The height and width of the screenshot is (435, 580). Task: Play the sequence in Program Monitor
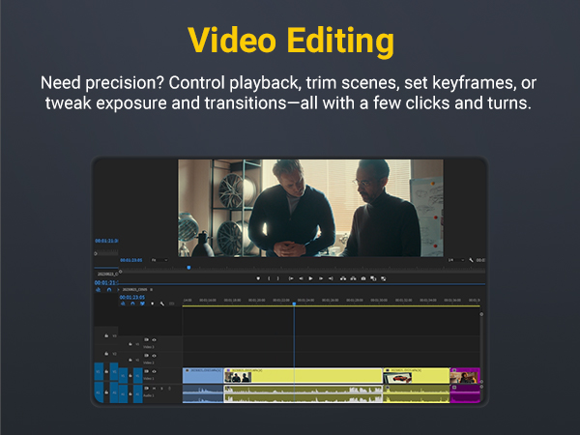310,278
